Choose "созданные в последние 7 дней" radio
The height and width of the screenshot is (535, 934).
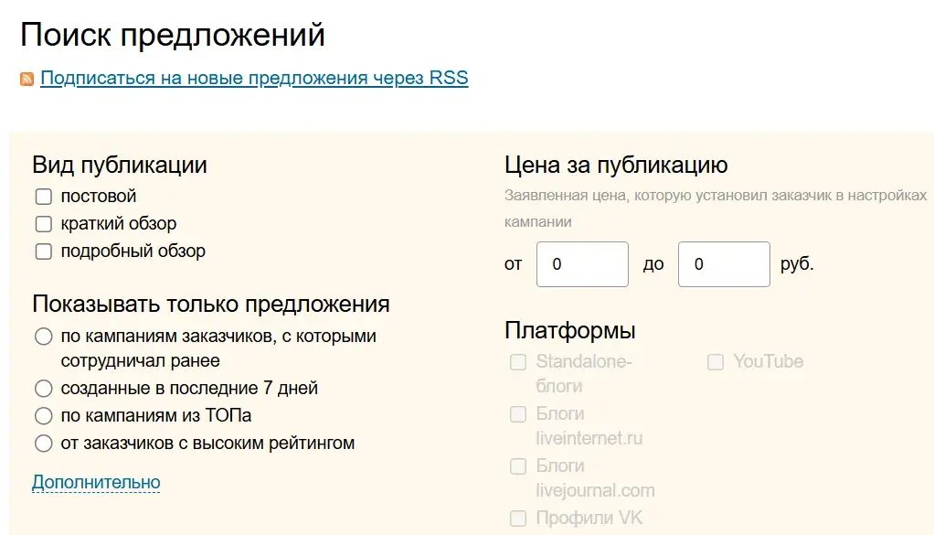(44, 388)
